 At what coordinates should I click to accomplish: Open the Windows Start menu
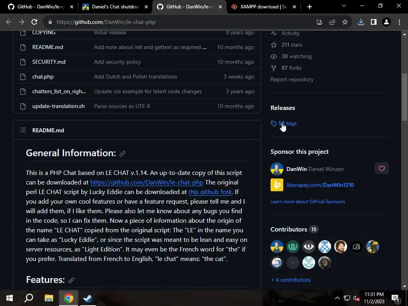click(10, 298)
